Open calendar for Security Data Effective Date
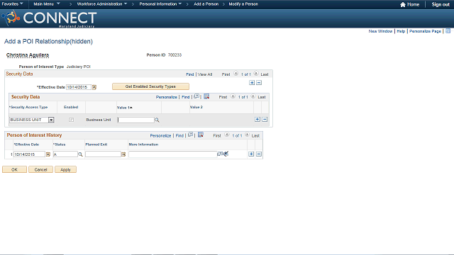Image resolution: width=454 pixels, height=255 pixels. [x=94, y=87]
